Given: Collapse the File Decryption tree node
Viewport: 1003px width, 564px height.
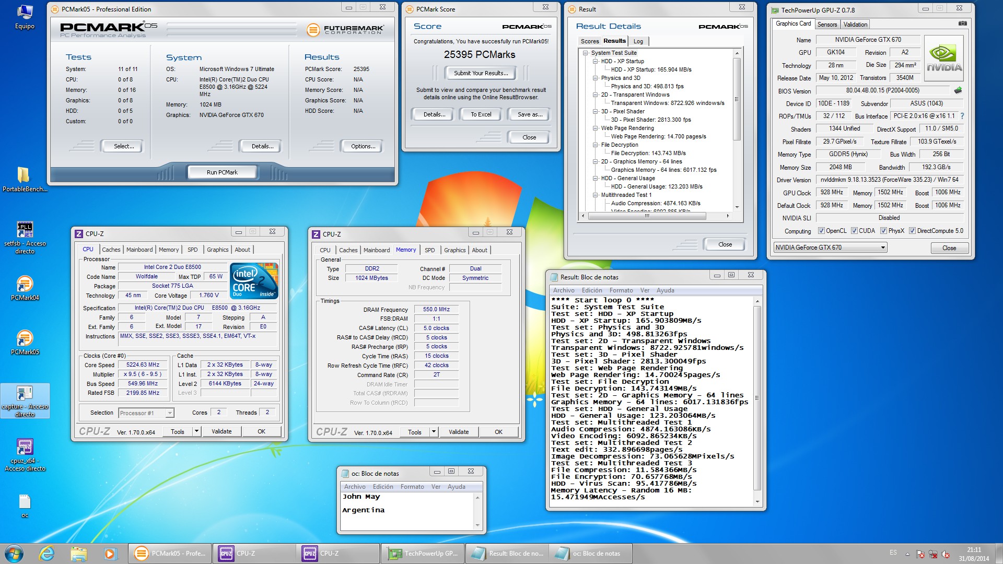Looking at the screenshot, I should click(x=596, y=145).
